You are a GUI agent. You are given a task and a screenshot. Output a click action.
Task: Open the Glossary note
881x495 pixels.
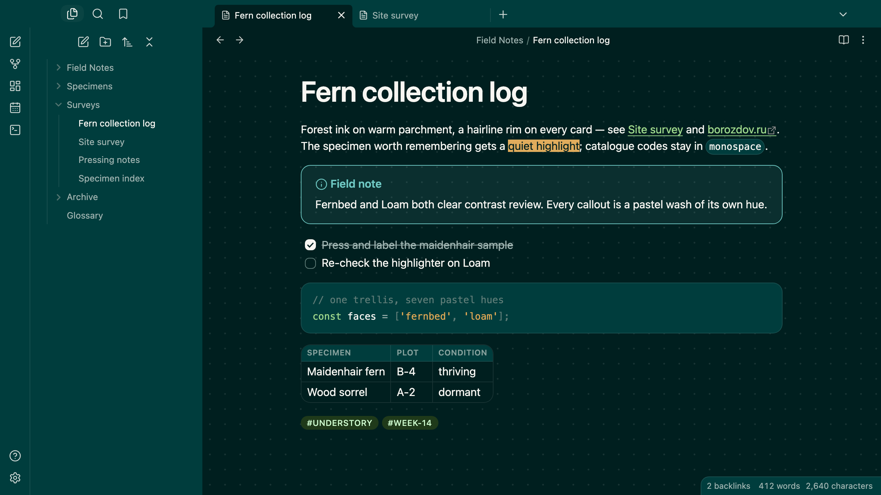(x=85, y=216)
